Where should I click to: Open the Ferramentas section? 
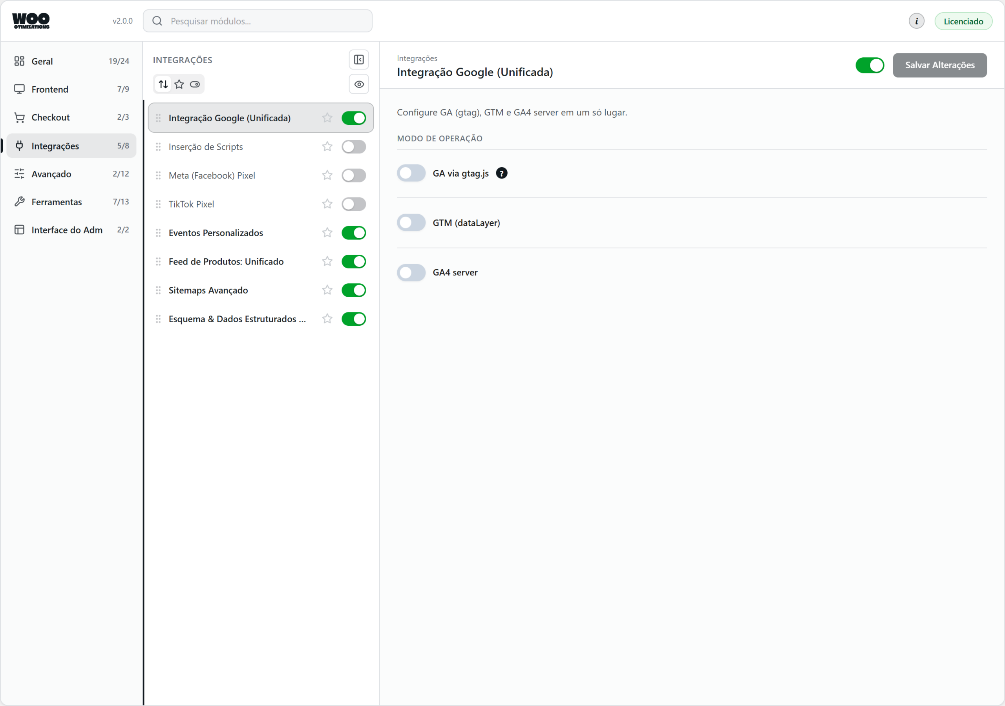point(71,202)
